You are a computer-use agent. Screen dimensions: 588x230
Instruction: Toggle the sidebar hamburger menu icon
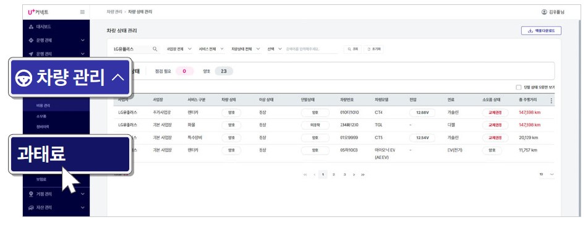click(x=82, y=12)
